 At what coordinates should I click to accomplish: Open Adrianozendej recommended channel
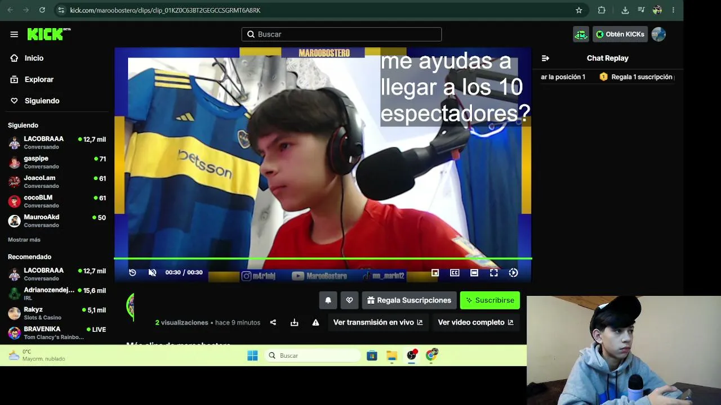[x=57, y=294]
